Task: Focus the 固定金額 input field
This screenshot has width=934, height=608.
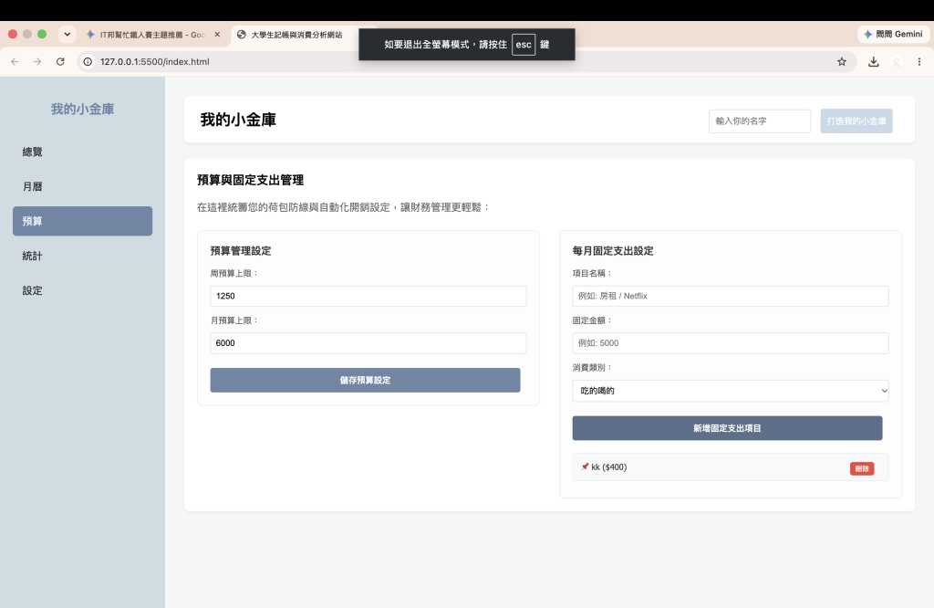Action: tap(731, 343)
